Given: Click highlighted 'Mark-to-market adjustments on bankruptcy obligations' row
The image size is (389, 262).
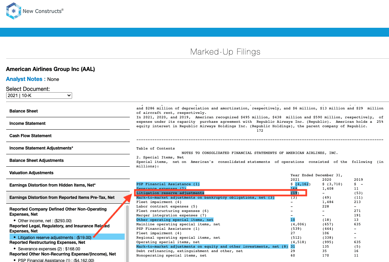Looking at the screenshot, I should point(205,198).
